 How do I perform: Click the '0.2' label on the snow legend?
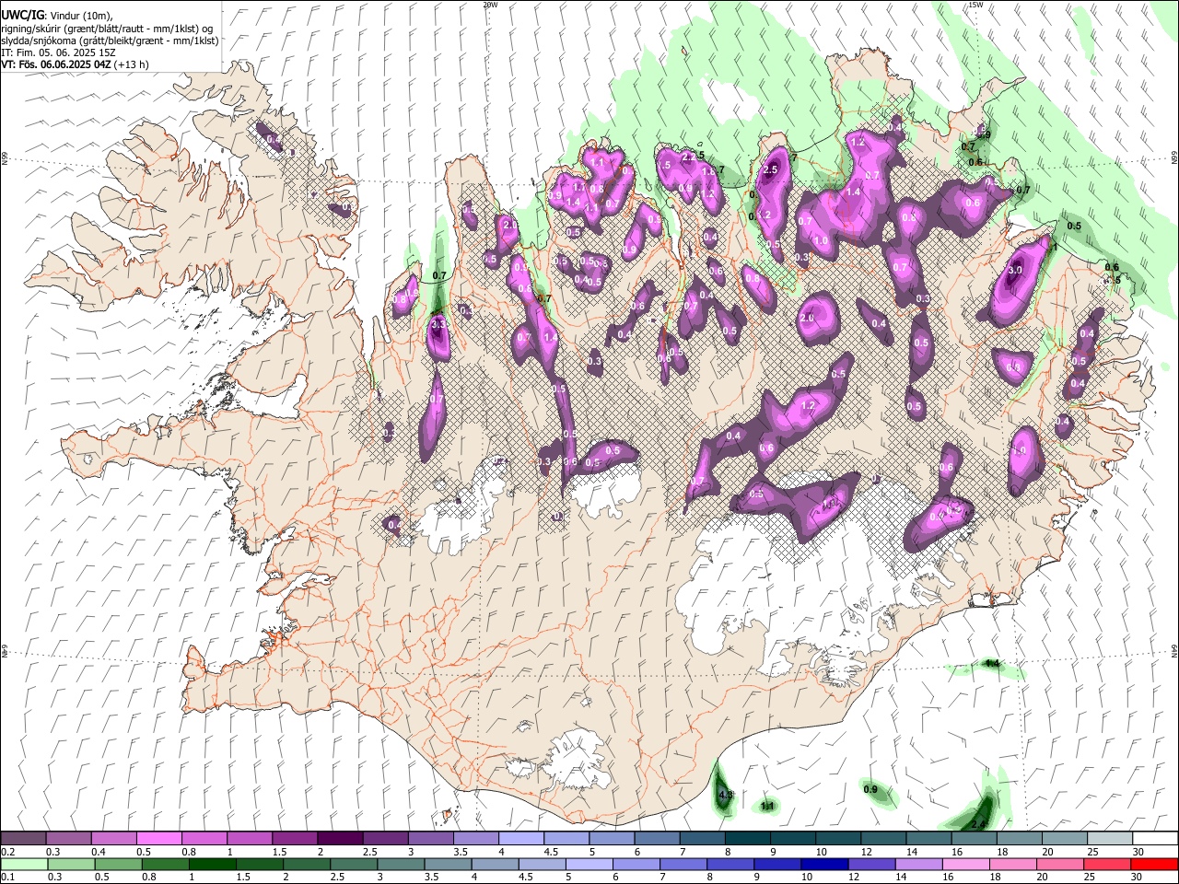tap(8, 852)
